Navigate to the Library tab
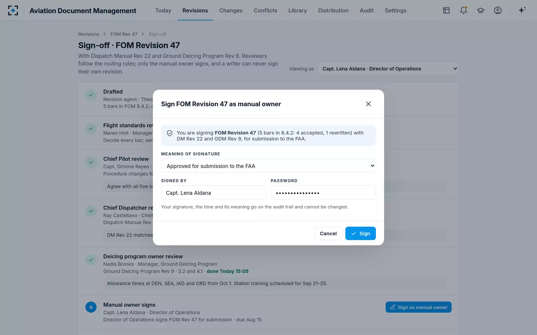This screenshot has height=335, width=537. coord(298,10)
